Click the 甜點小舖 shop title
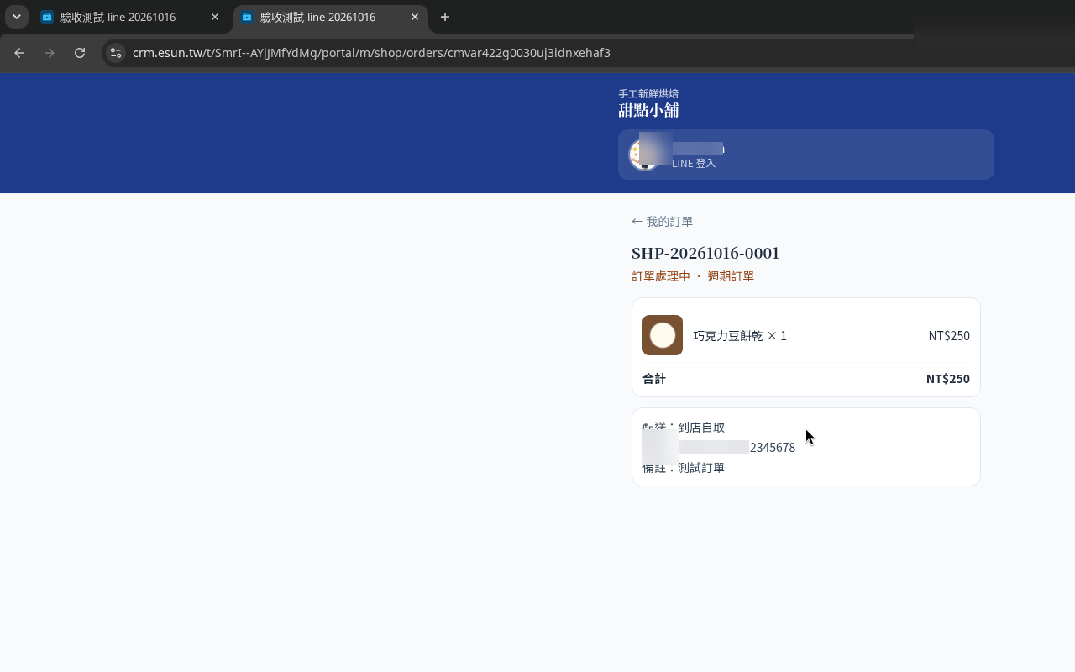 tap(648, 110)
